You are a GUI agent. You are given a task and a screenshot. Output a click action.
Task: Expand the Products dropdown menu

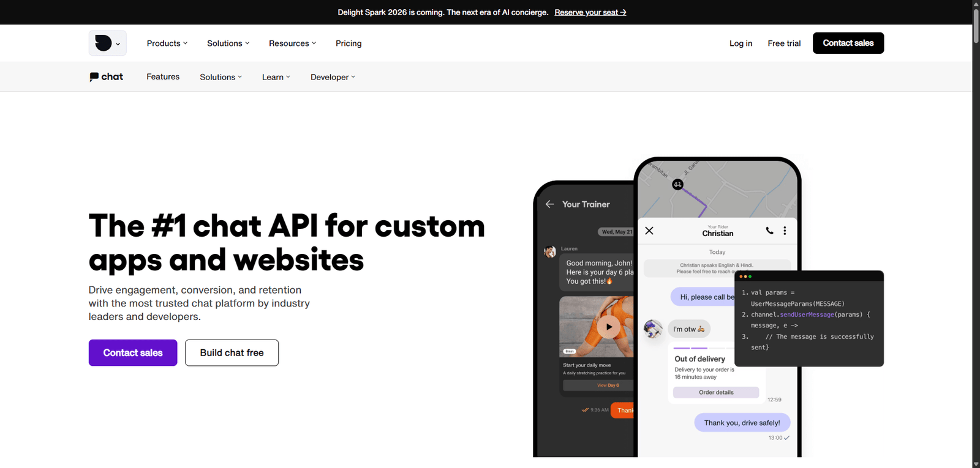pos(167,43)
